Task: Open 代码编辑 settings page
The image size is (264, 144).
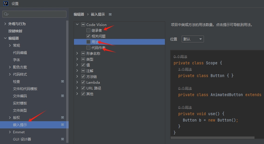Action: (x=20, y=53)
